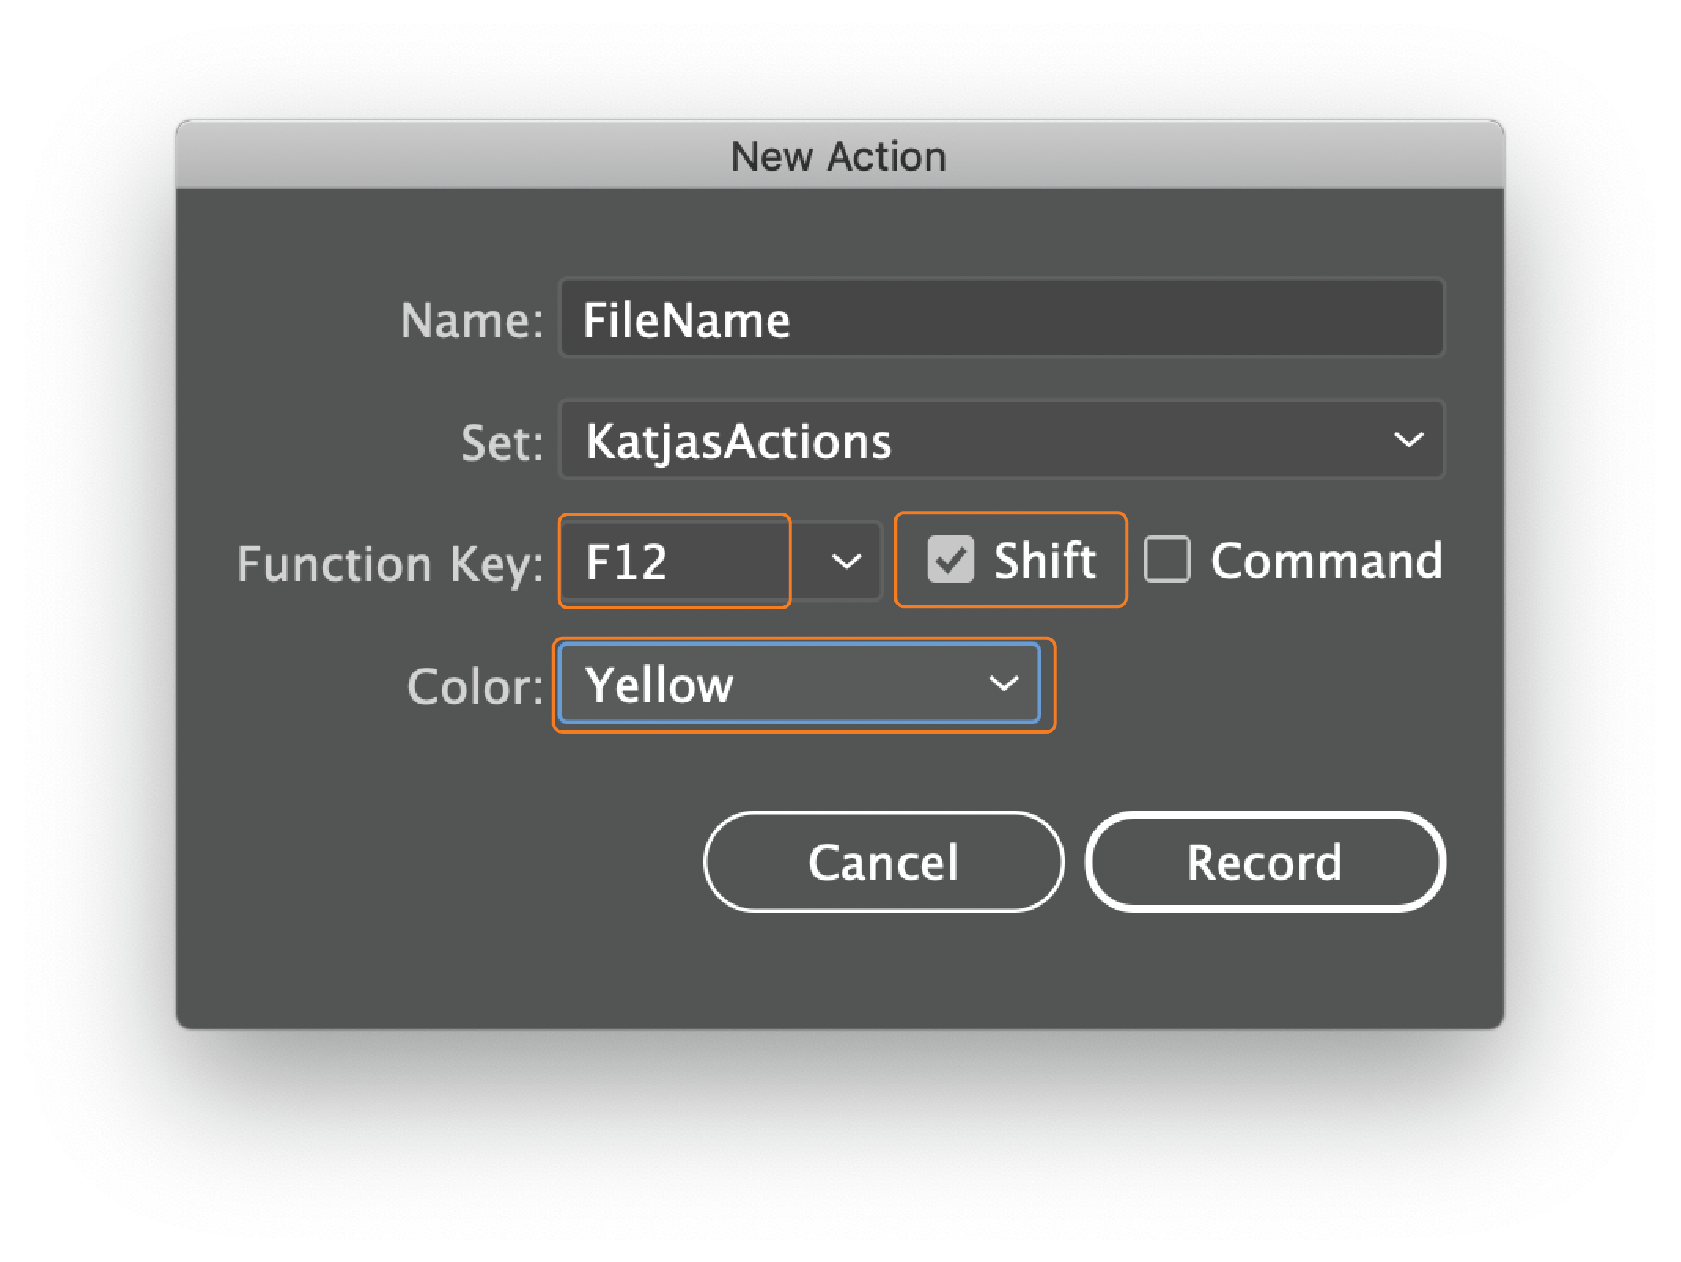Open the Color dropdown showing Yellow
Viewport: 1681px width, 1262px height.
[x=799, y=683]
